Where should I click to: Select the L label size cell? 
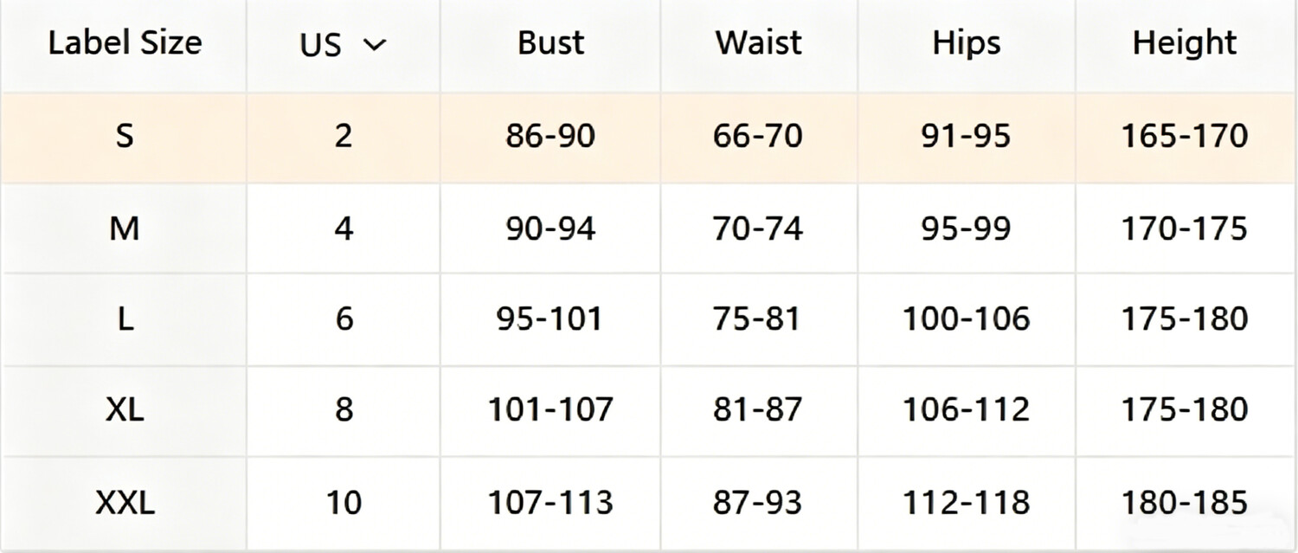click(125, 320)
